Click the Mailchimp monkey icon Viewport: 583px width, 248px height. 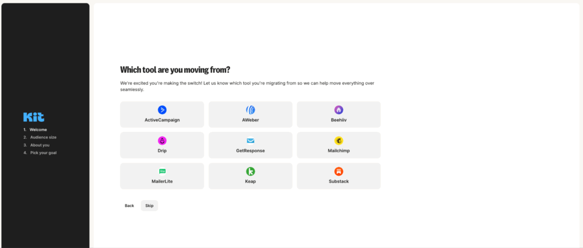pyautogui.click(x=339, y=140)
